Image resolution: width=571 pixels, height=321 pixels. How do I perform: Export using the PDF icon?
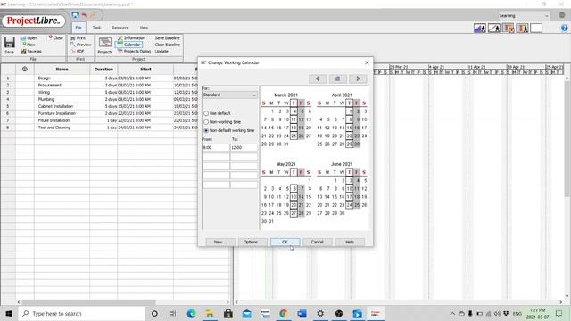tap(73, 52)
